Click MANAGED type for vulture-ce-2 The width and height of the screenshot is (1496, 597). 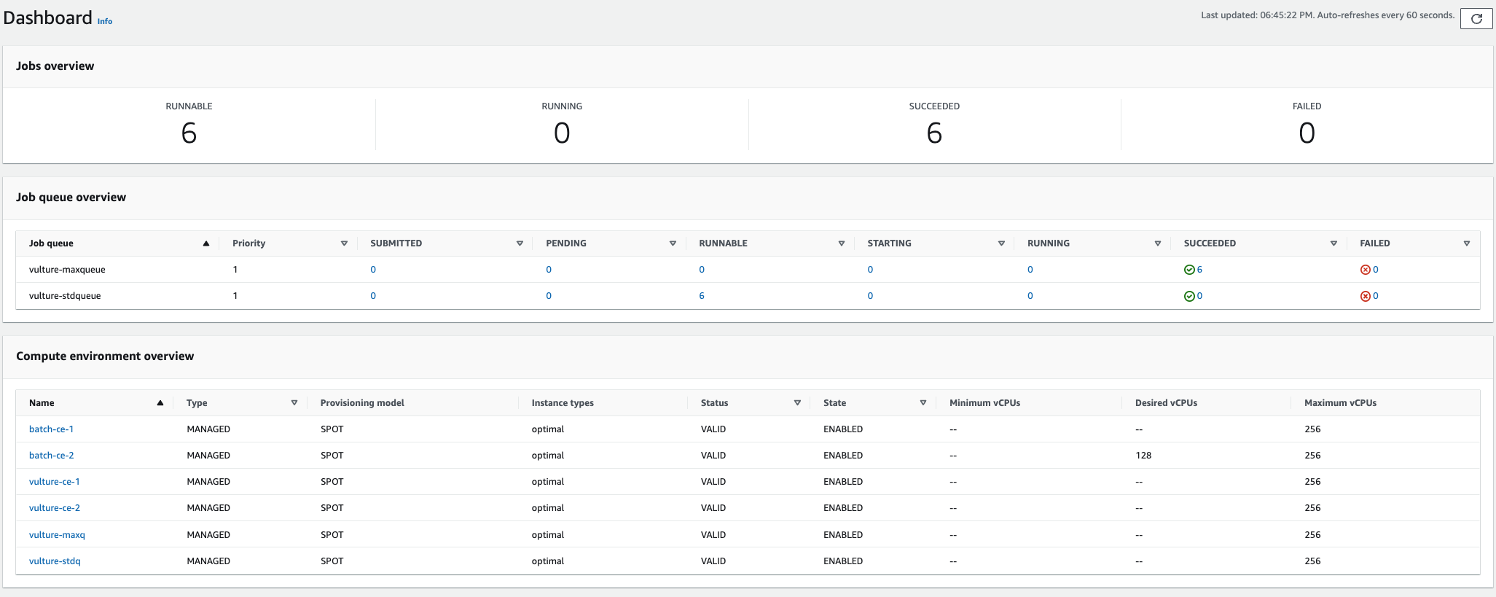(x=208, y=508)
